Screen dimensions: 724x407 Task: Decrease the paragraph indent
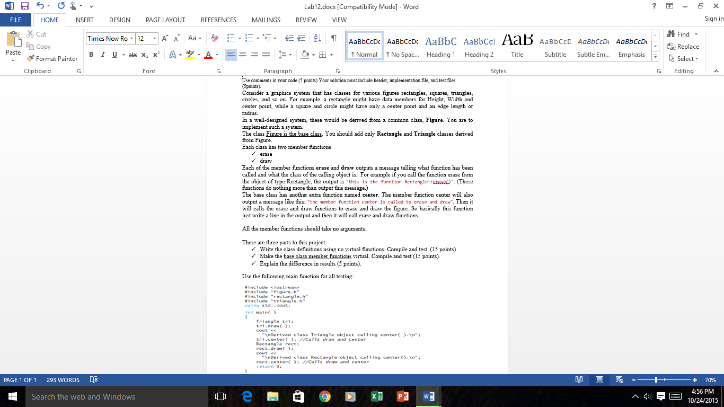click(x=289, y=38)
